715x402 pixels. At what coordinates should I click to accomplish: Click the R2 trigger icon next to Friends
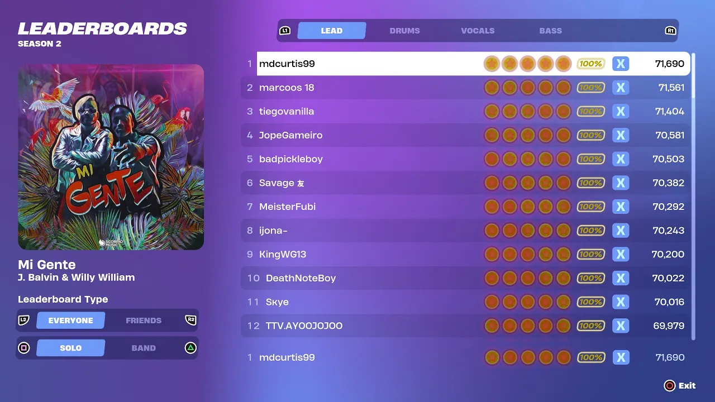(191, 320)
